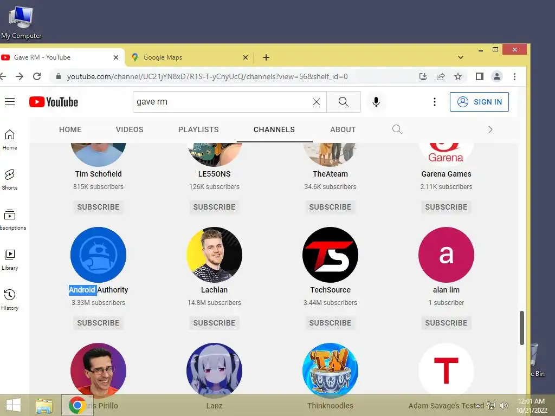This screenshot has height=416, width=555.
Task: Switch to the VIDEOS channel tab
Action: [130, 129]
